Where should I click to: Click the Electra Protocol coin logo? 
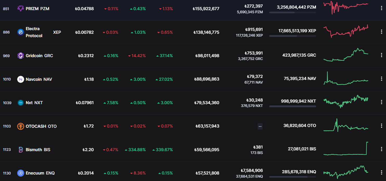click(x=21, y=32)
